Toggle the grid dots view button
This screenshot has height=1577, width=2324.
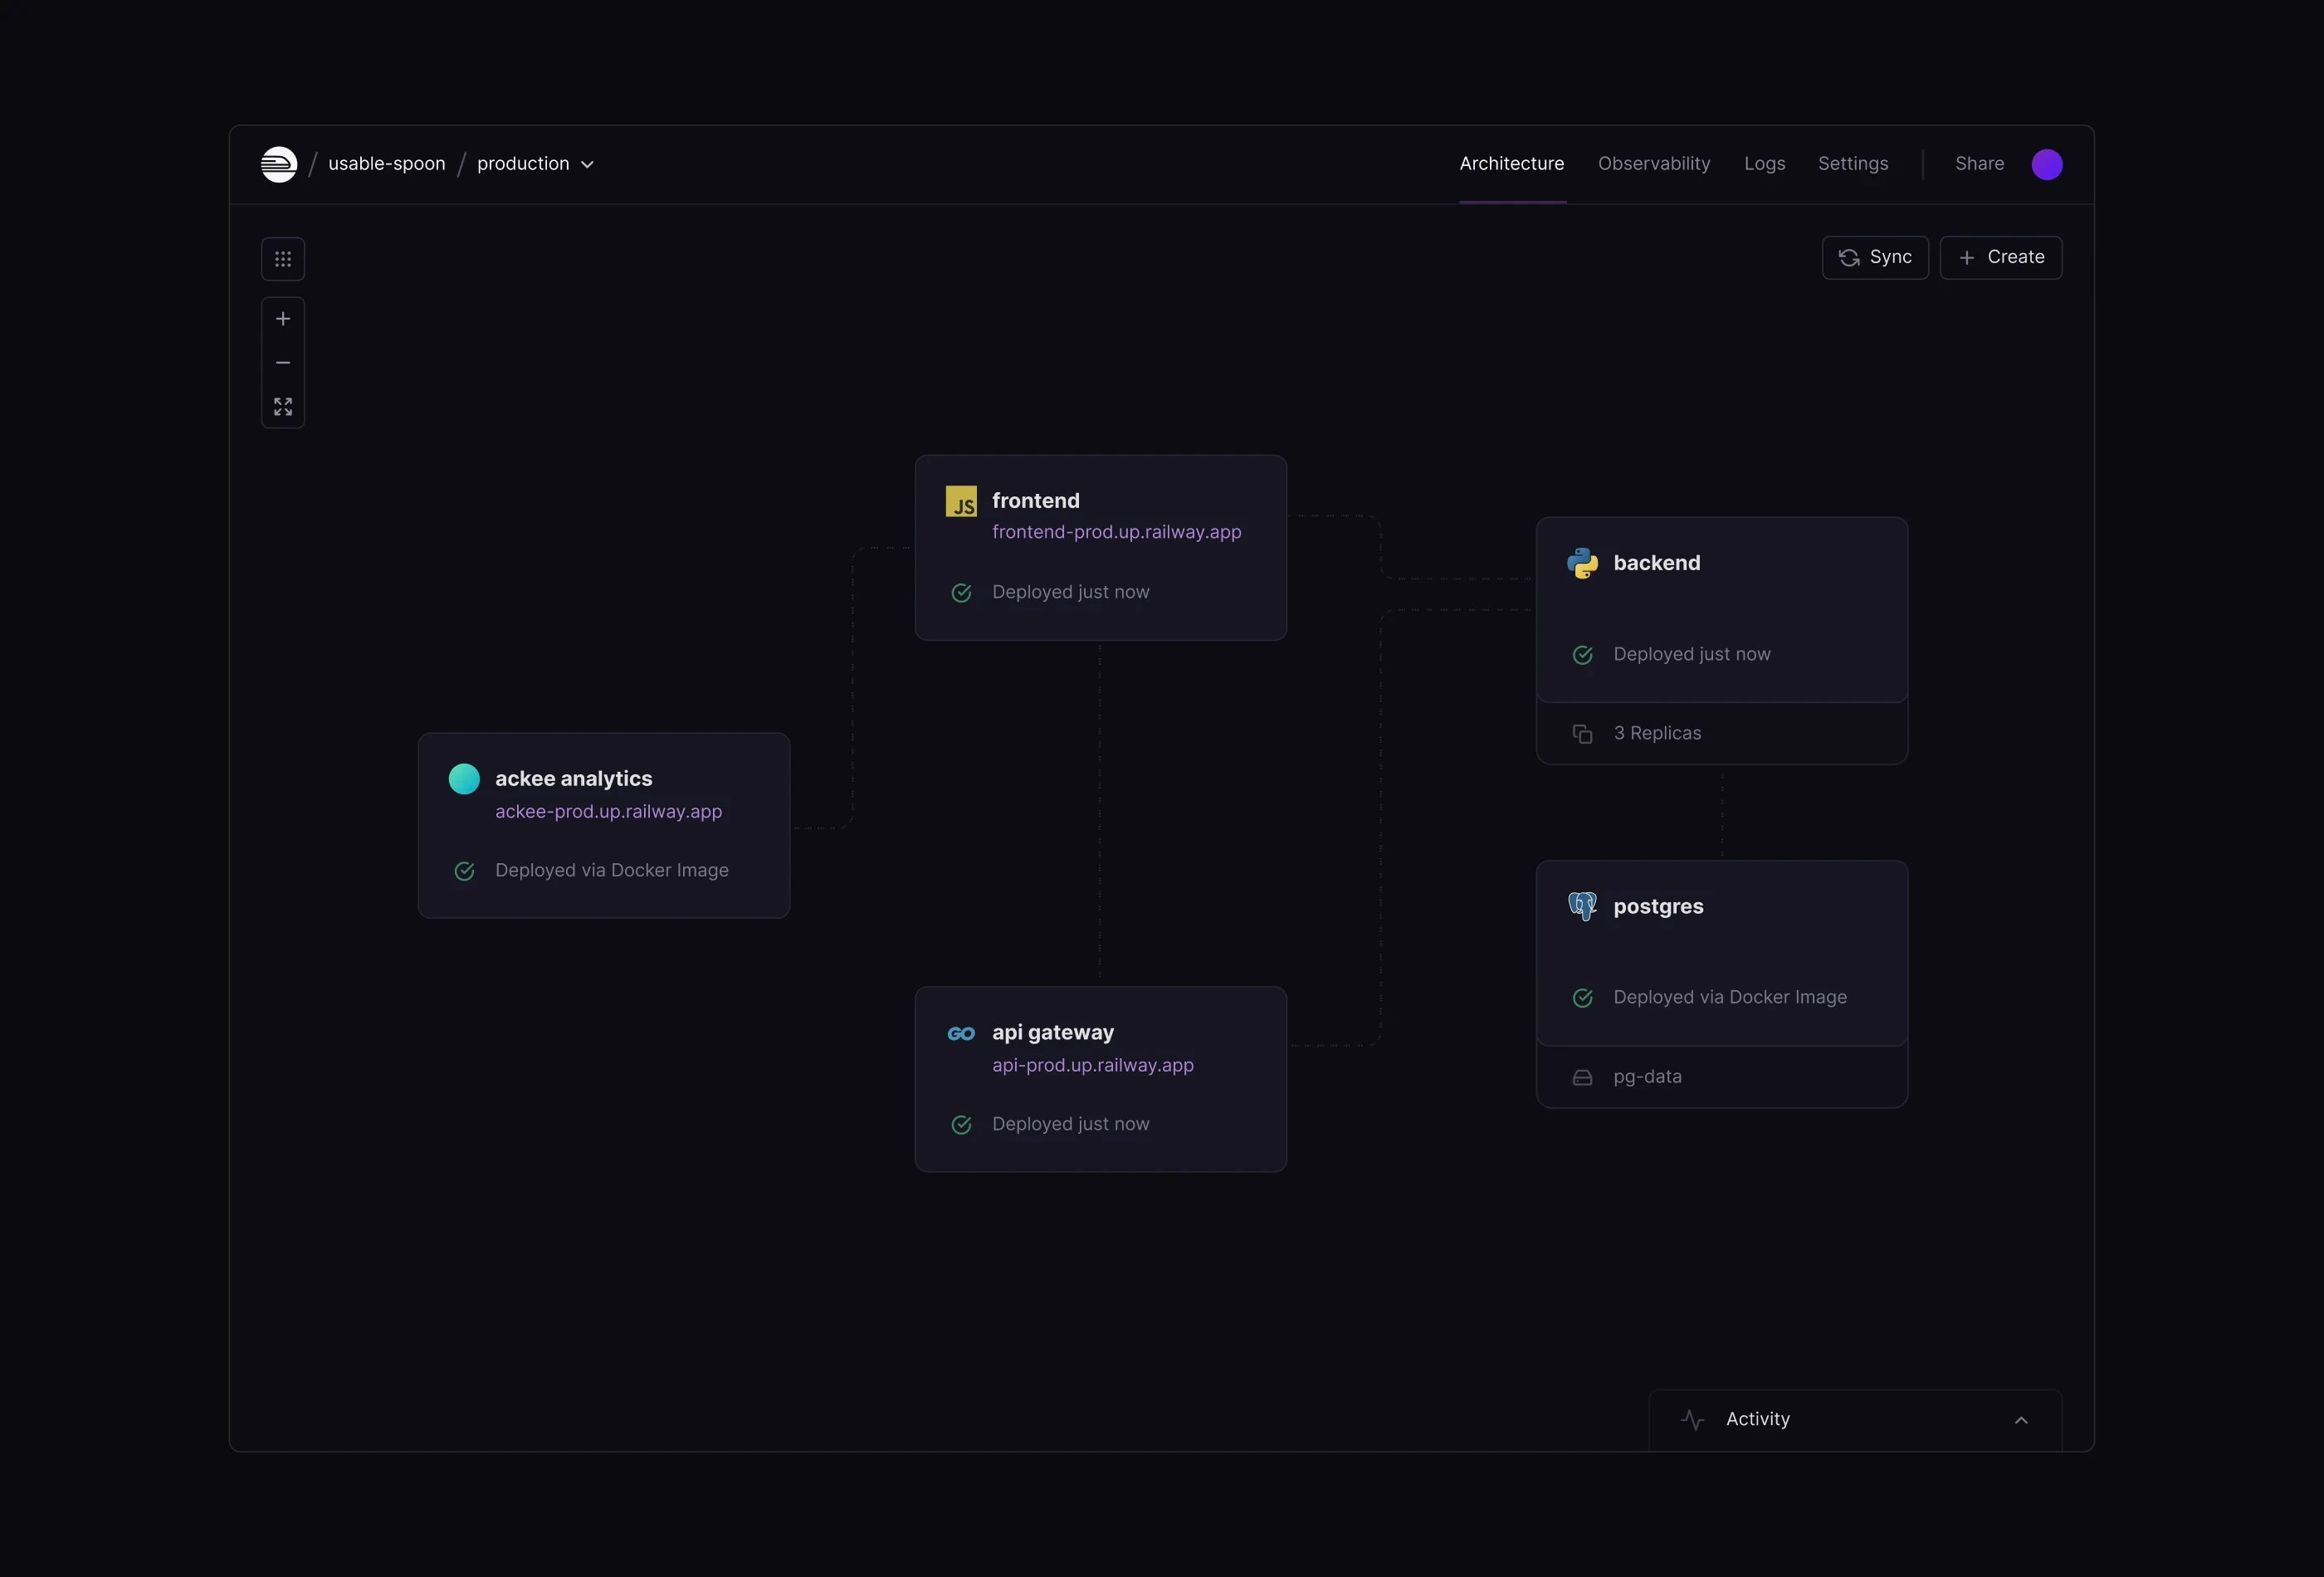tap(283, 259)
